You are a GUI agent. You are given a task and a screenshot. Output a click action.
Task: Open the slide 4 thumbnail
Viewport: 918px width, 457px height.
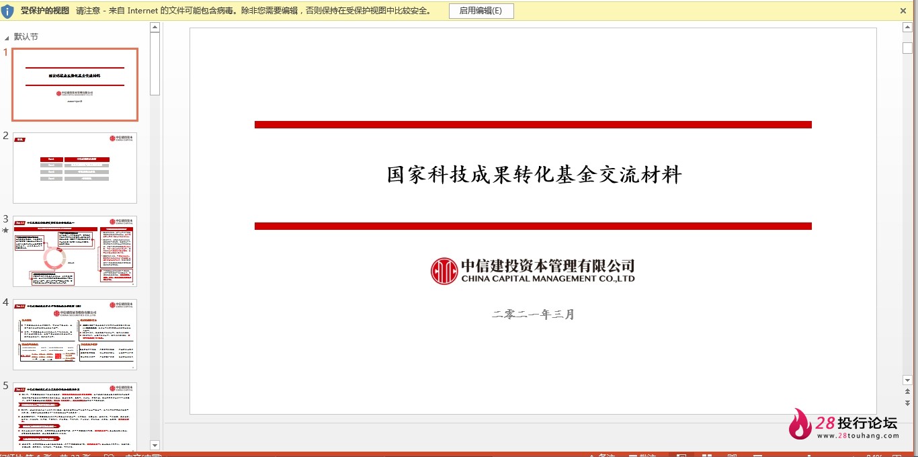[x=75, y=335]
